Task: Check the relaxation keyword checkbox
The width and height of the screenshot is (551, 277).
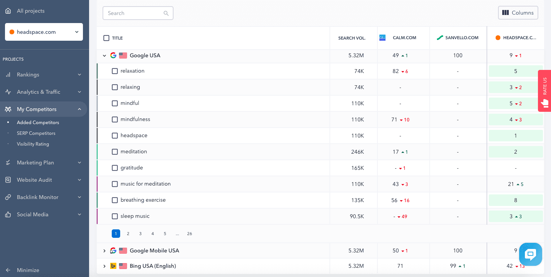Action: tap(115, 71)
